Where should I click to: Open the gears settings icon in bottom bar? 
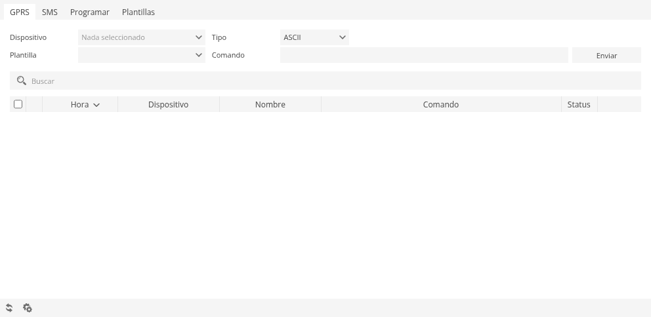[28, 308]
